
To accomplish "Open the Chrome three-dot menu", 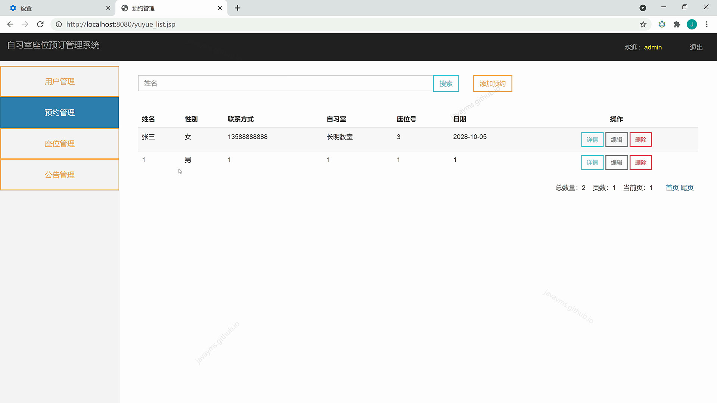I will [707, 24].
